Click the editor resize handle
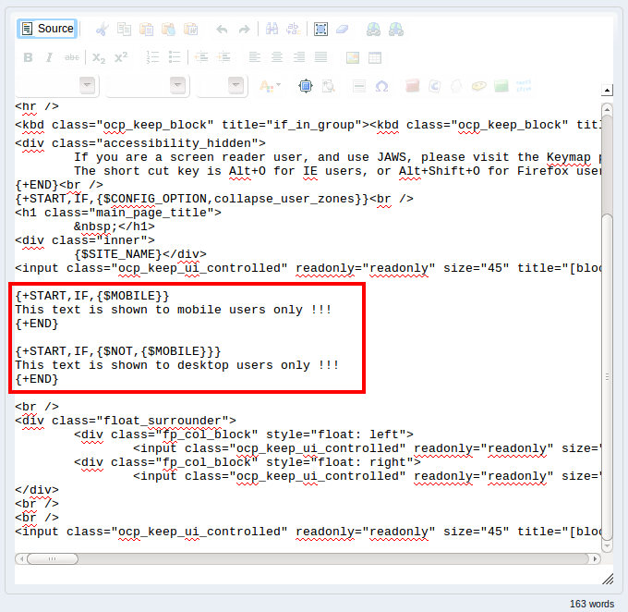Screen dimensions: 628x612 [x=608, y=579]
